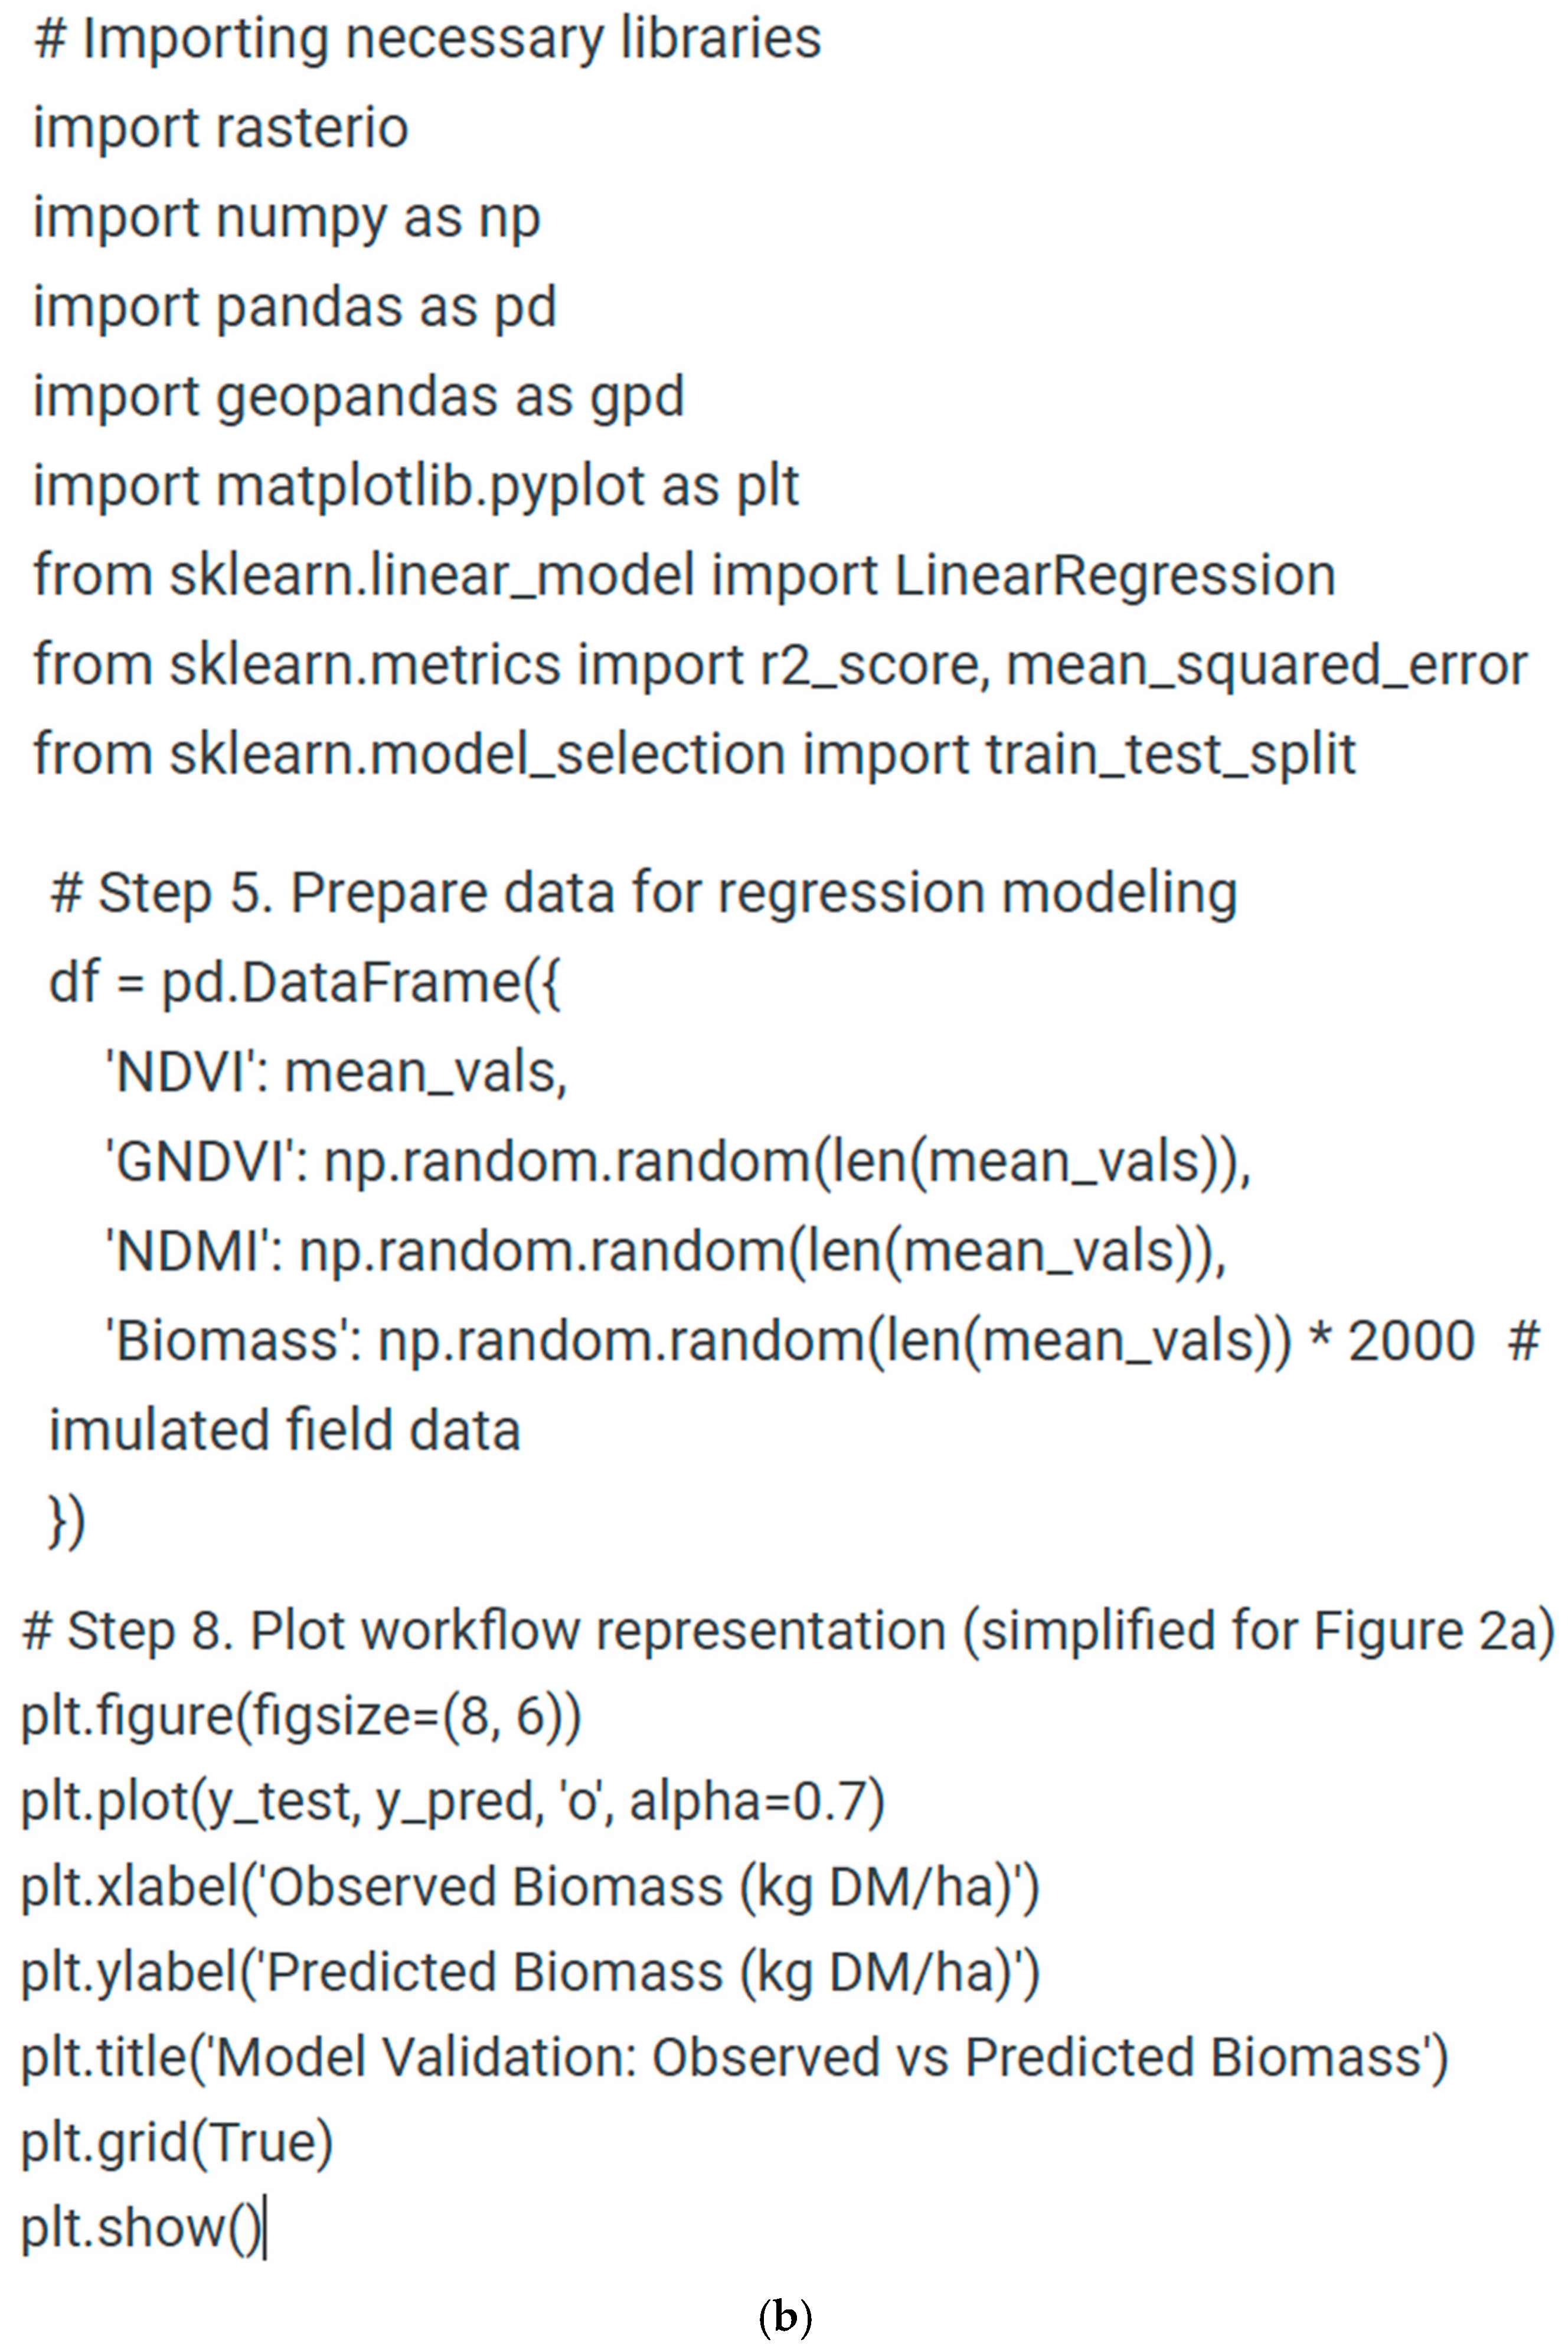Image resolution: width=1568 pixels, height=2349 pixels.
Task: Place cursor on 'import numpy as np'
Action: pos(287,219)
